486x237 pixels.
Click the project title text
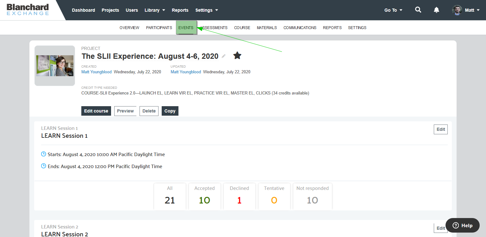point(150,56)
